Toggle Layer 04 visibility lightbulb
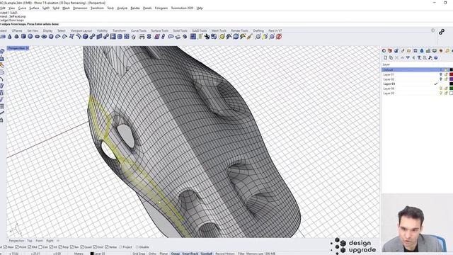The height and width of the screenshot is (255, 453). pyautogui.click(x=440, y=89)
